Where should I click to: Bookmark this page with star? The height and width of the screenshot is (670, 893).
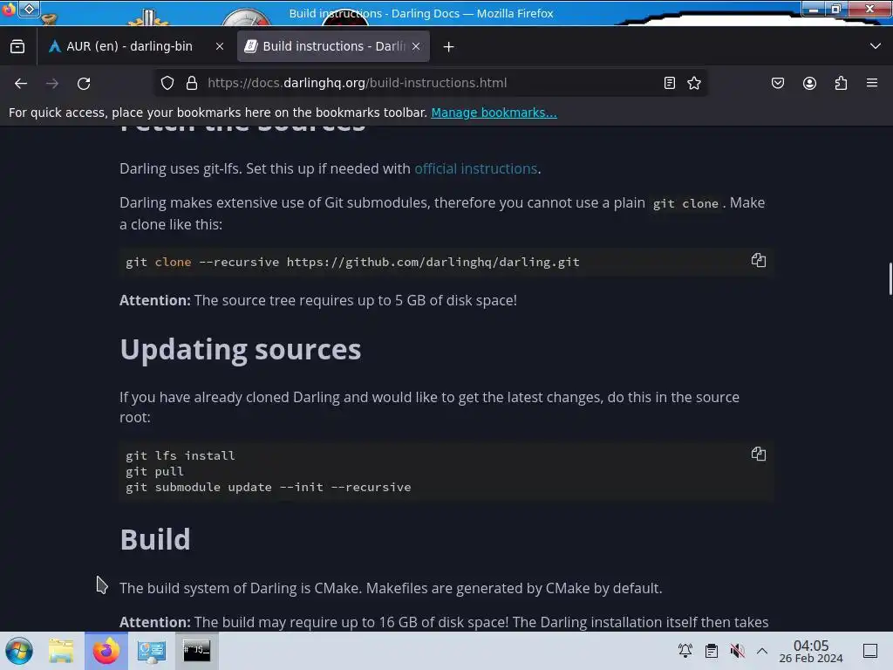[x=694, y=83]
